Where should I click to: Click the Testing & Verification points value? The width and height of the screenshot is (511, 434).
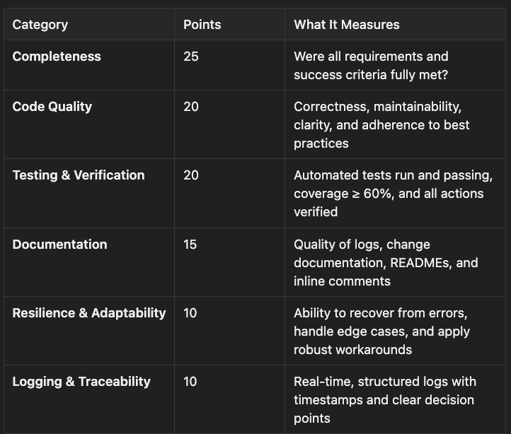tap(191, 175)
